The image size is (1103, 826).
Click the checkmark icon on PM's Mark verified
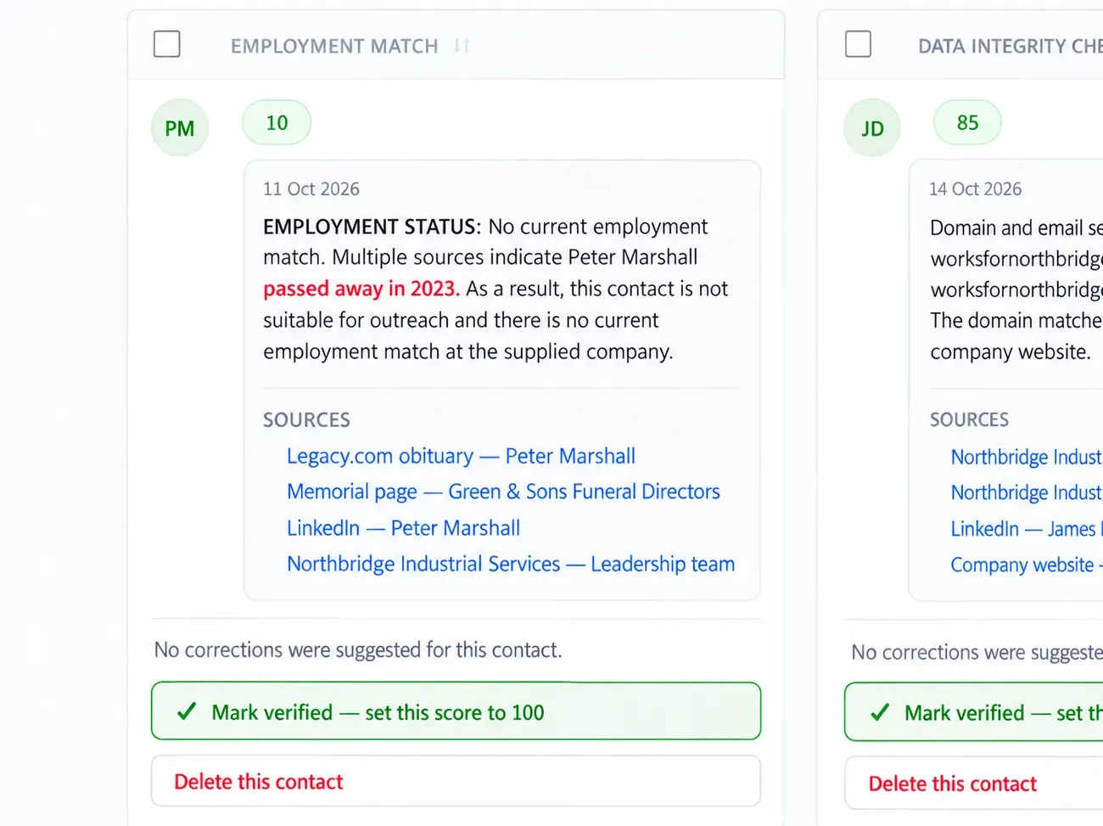187,711
